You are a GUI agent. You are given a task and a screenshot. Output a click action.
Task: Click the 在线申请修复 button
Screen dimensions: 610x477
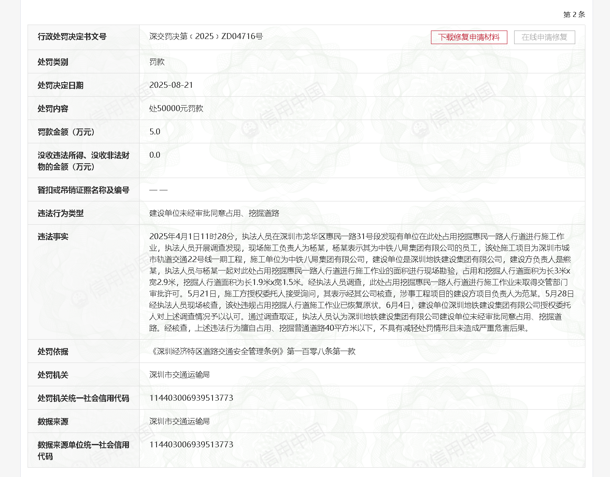(544, 37)
